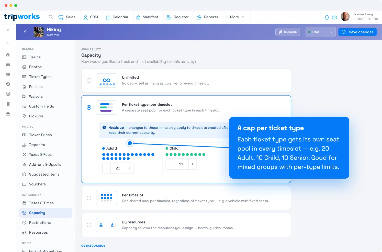The image size is (382, 252).
Task: Open Waivers in the sidebar
Action: click(x=46, y=97)
